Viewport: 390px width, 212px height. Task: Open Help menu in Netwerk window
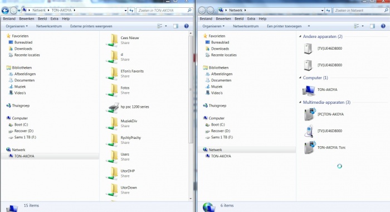point(262,18)
